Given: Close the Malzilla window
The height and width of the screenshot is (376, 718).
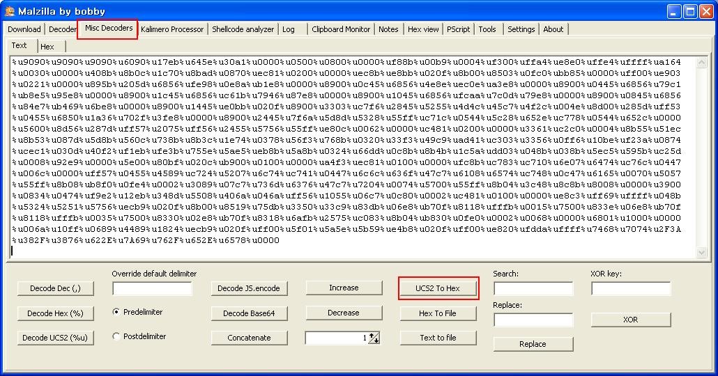Looking at the screenshot, I should pyautogui.click(x=706, y=11).
